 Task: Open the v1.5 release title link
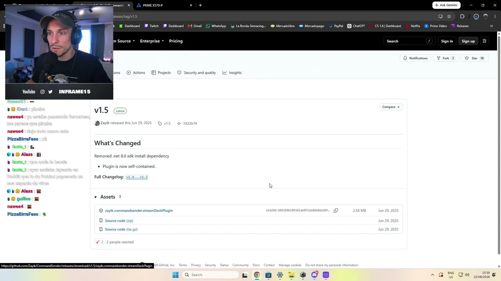101,110
